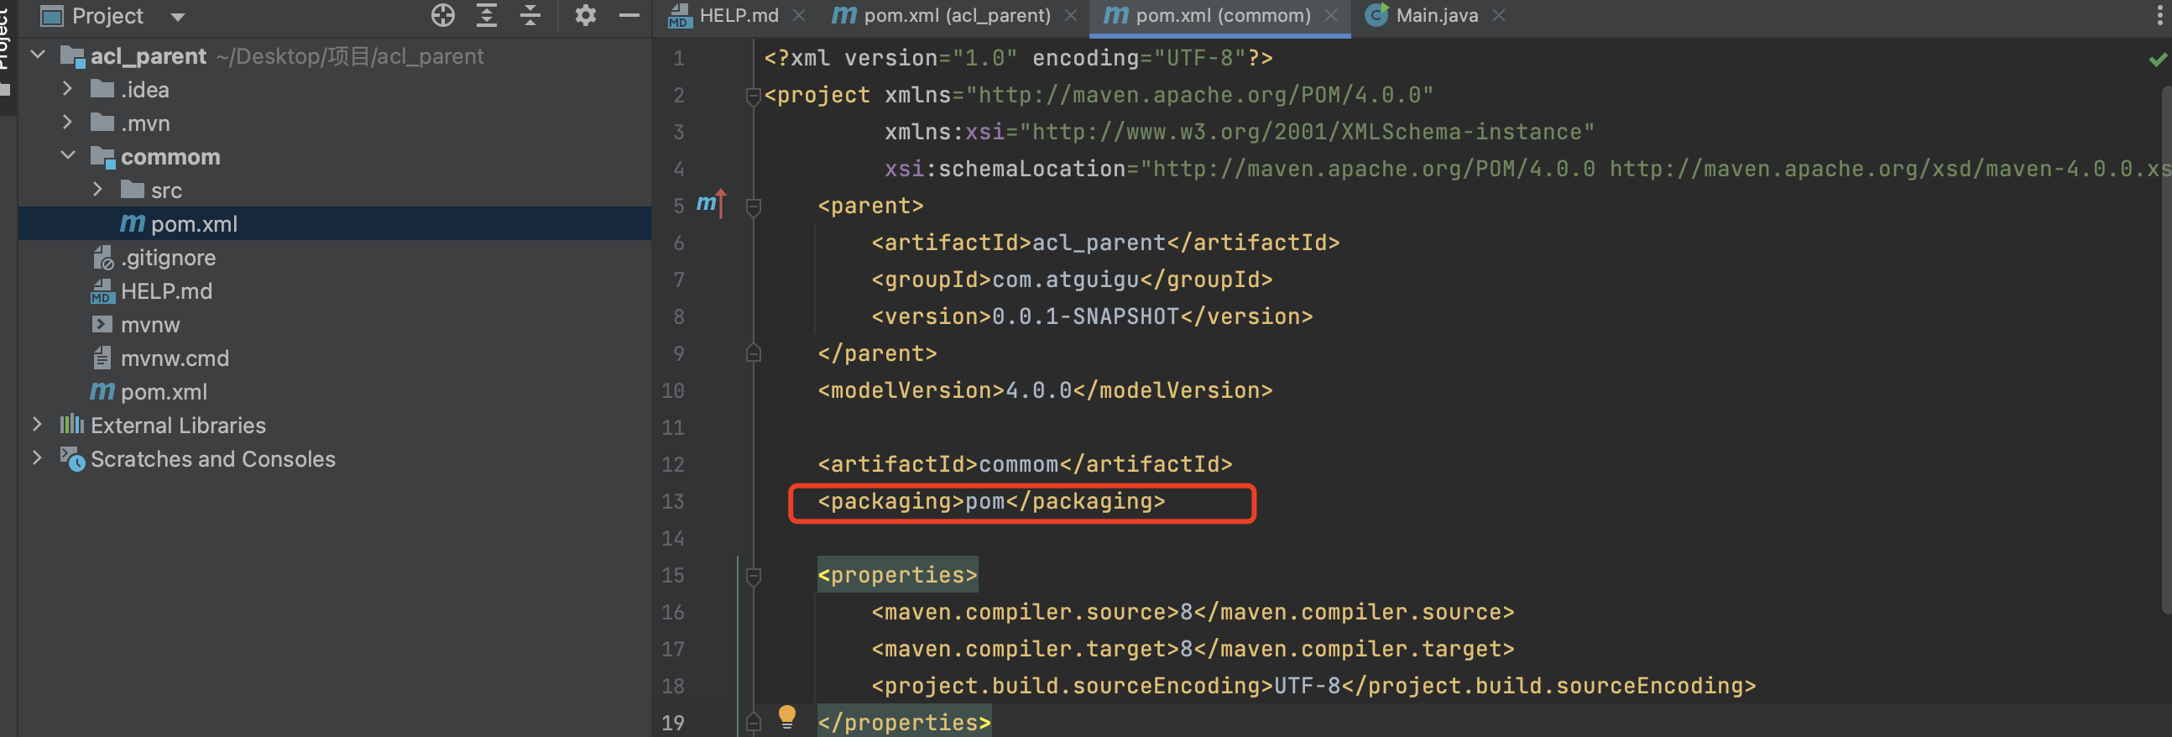Fold the parent tag at line 5
Screen dimensions: 2172x737
(754, 206)
